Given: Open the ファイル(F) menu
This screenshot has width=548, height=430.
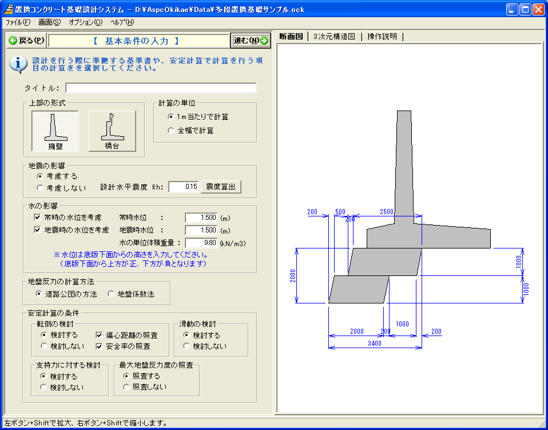Looking at the screenshot, I should coord(18,22).
